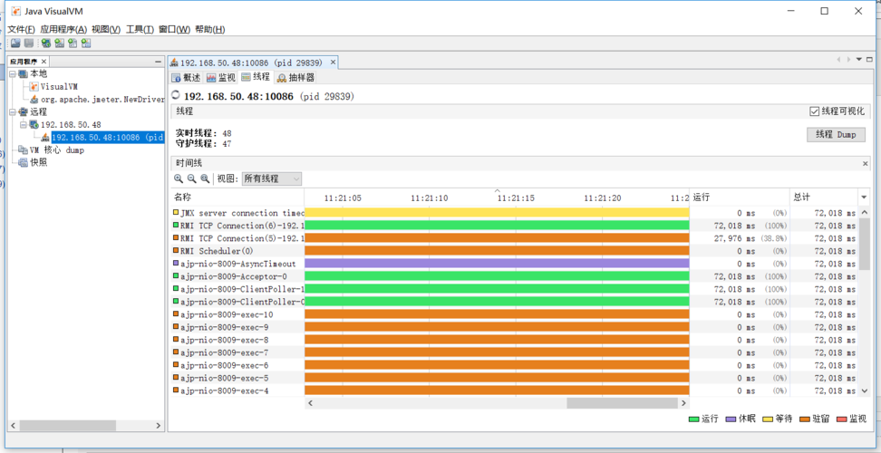The width and height of the screenshot is (881, 453).
Task: Switch to the 线程 tab
Action: 256,77
